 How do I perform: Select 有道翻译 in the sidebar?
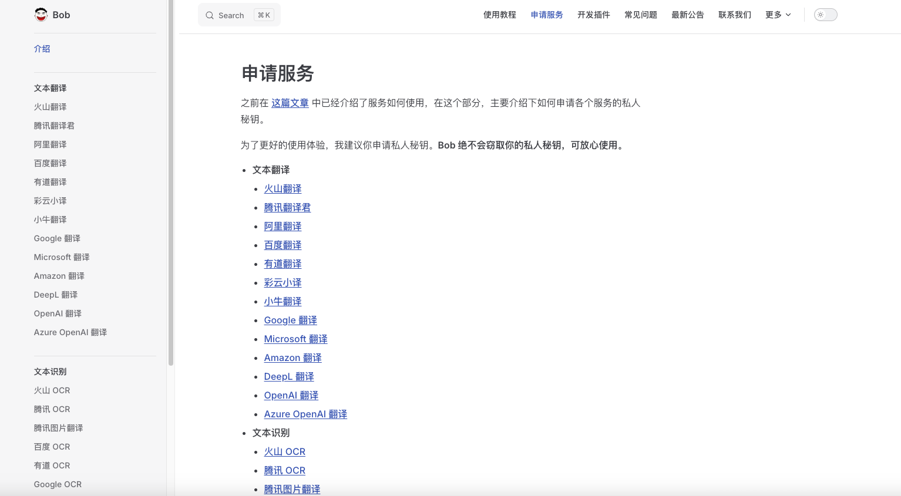[50, 182]
